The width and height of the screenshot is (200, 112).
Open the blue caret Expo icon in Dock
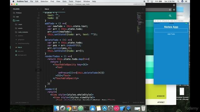coord(104,108)
